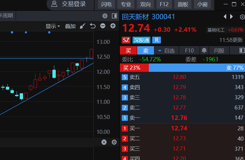Open the F10 company info
Screen dimensions: 245x160
189,51
